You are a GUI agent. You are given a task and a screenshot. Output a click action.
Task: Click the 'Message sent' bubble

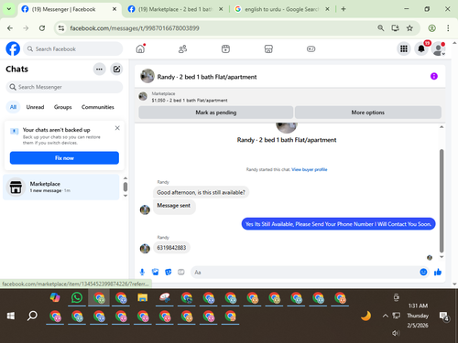click(x=174, y=207)
